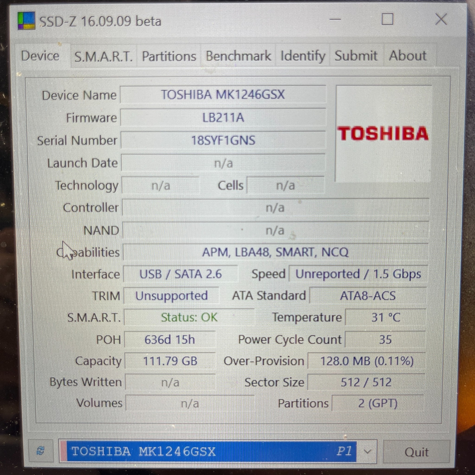Switch to the Submit tab

pos(356,56)
